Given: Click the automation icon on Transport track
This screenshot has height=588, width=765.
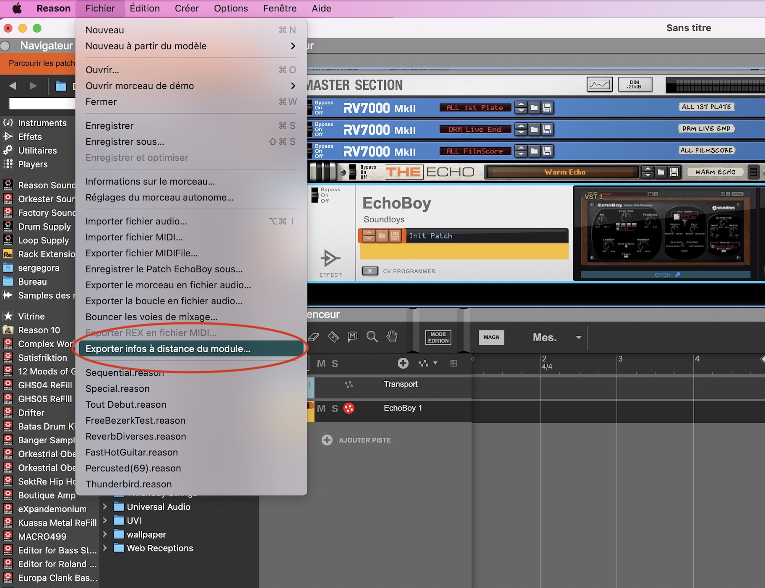Looking at the screenshot, I should 349,384.
